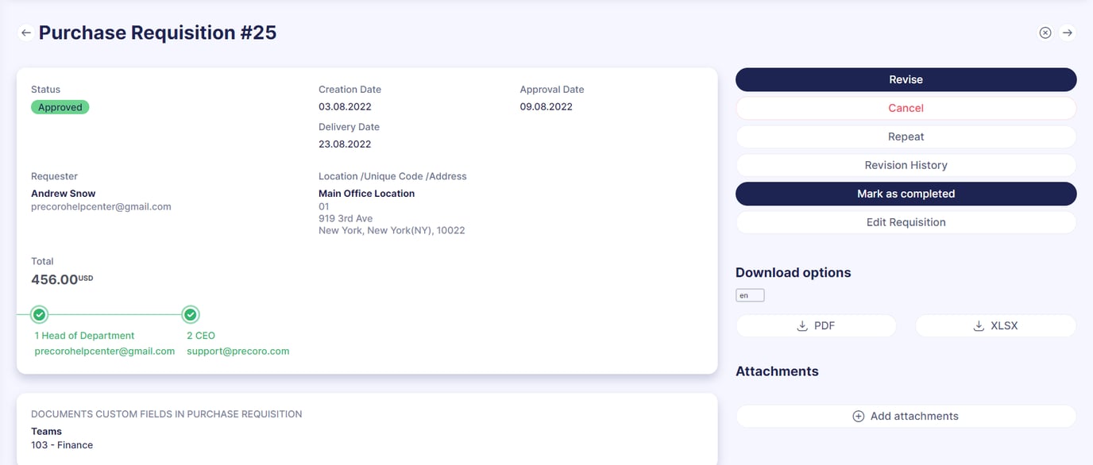Screen dimensions: 1093x465
Task: Click the download icon on the PDF button
Action: (x=801, y=325)
